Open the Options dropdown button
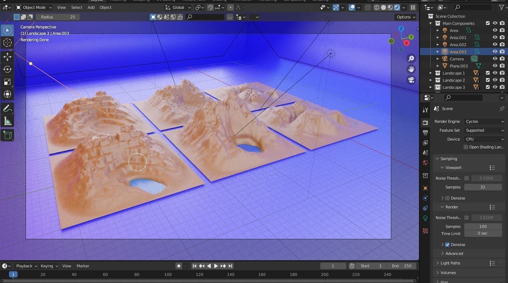Viewport: 508px width, 283px height. click(x=406, y=17)
